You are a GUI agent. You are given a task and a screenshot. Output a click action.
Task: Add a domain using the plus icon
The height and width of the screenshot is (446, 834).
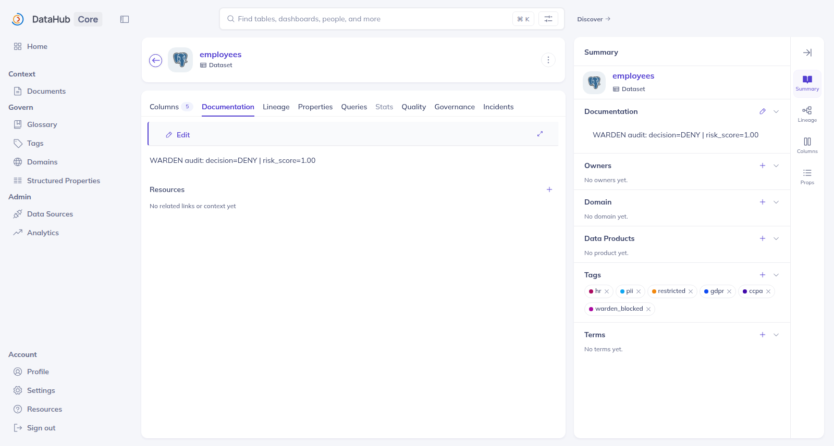[x=763, y=202]
